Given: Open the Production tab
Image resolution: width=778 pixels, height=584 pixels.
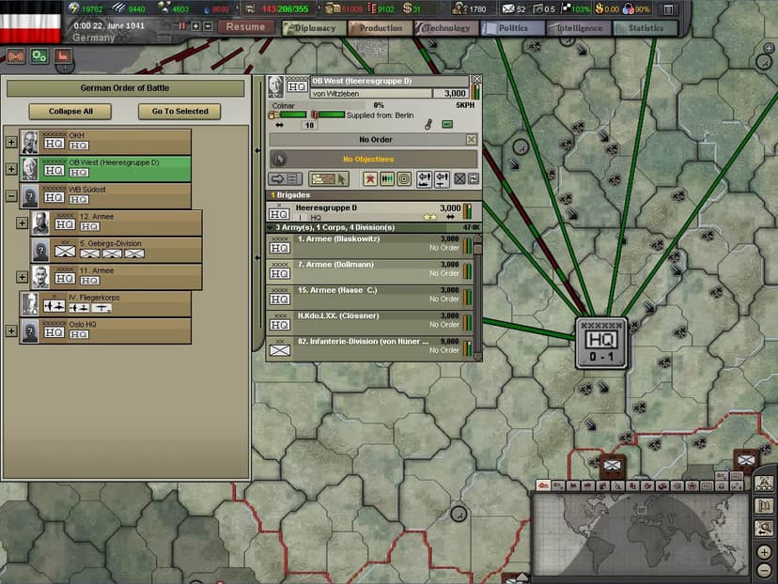Looking at the screenshot, I should (380, 28).
